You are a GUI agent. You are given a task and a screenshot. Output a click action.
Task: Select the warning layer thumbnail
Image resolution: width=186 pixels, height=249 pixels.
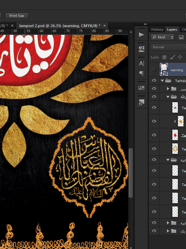click(164, 69)
